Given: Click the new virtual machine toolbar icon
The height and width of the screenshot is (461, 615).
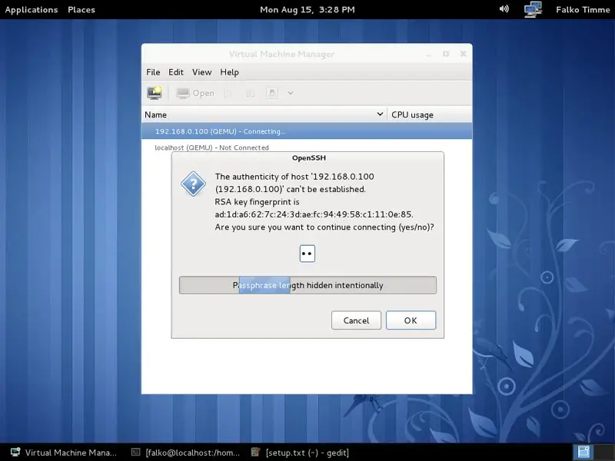Looking at the screenshot, I should (x=155, y=93).
